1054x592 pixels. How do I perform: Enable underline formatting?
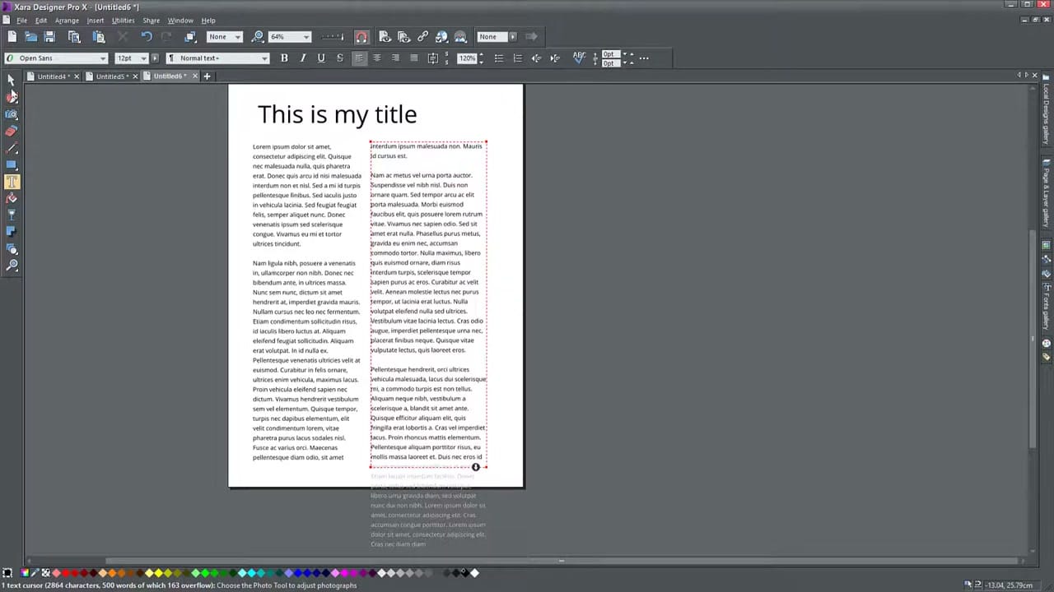[320, 58]
